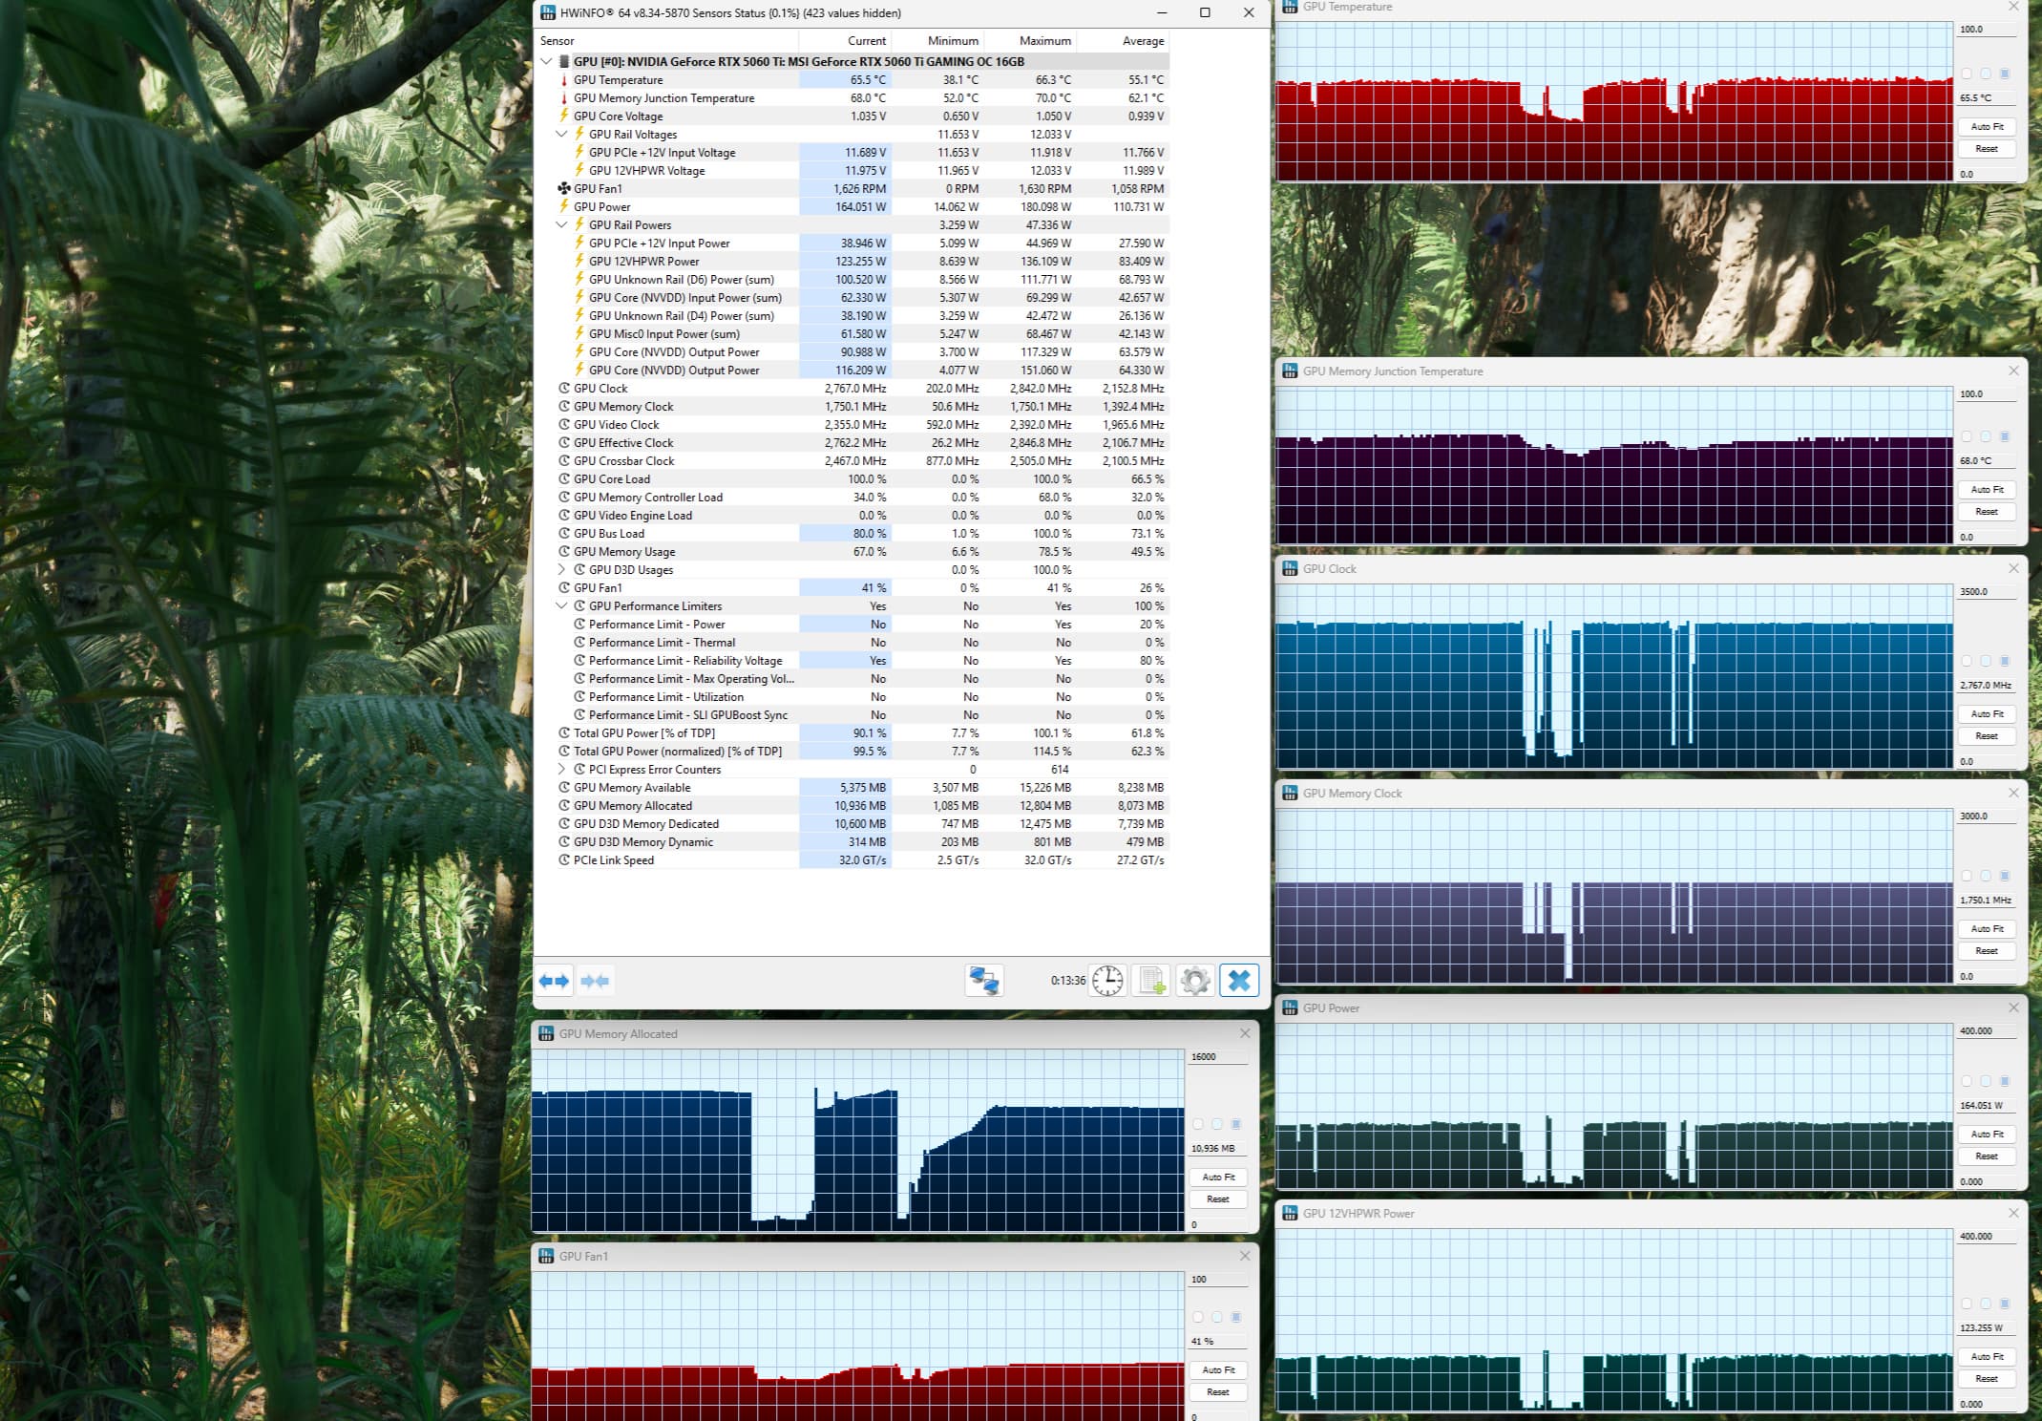
Task: Open the network remote sensors icon
Action: 983,981
